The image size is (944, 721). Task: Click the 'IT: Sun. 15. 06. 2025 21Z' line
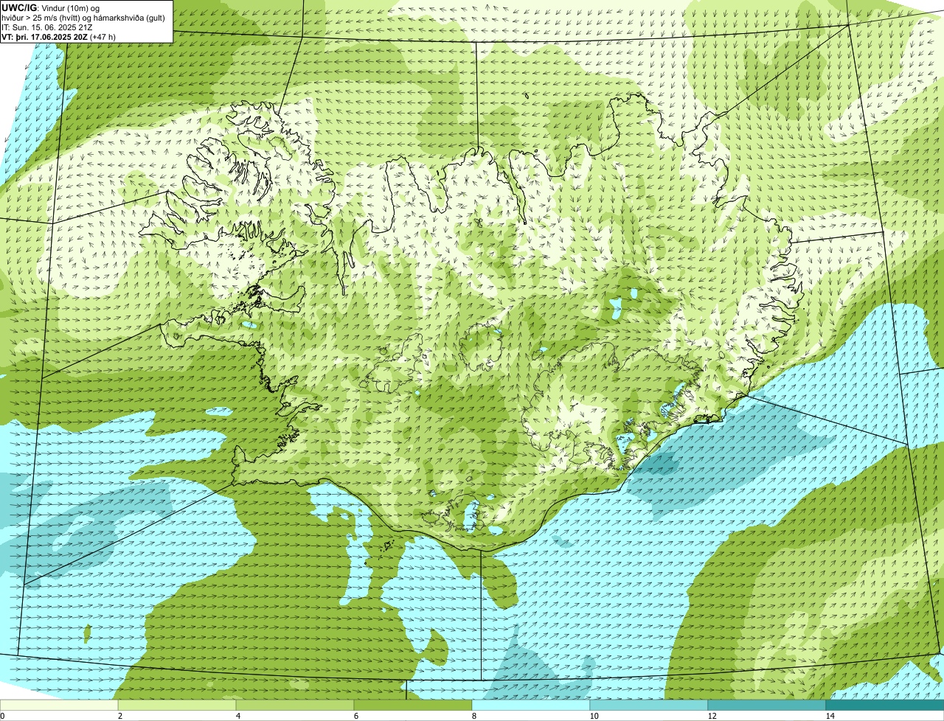(x=47, y=27)
